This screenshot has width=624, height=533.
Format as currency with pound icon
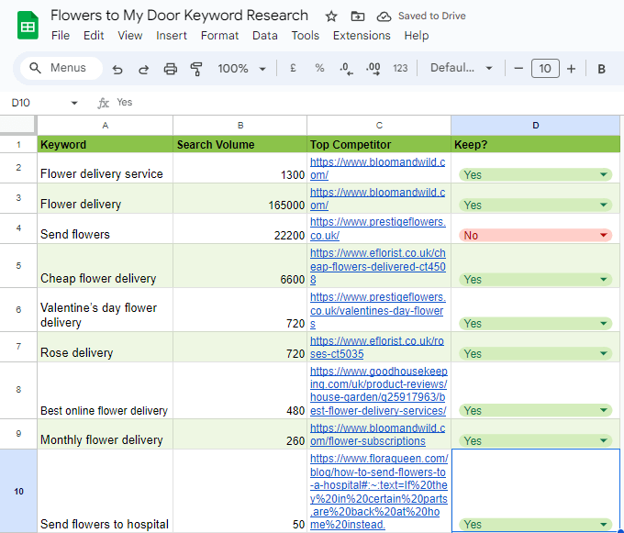tap(293, 69)
